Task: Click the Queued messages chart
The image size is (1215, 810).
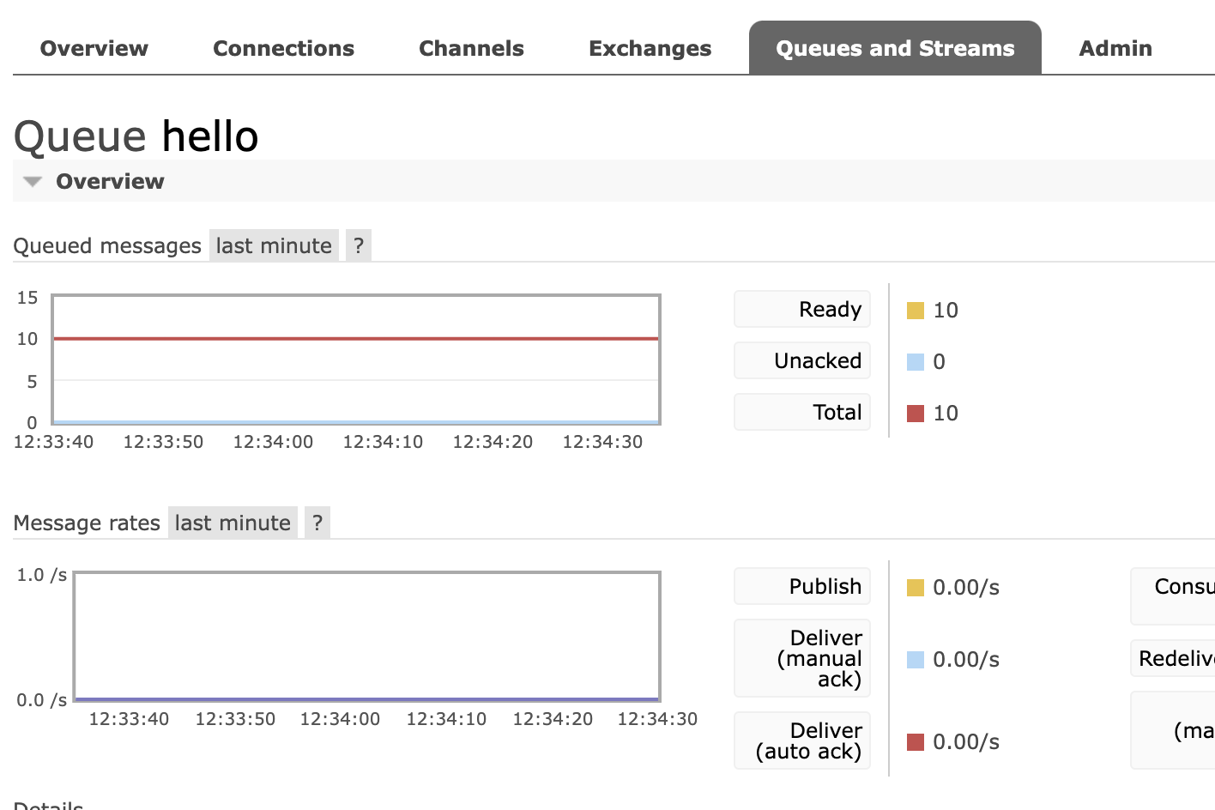Action: pyautogui.click(x=356, y=360)
